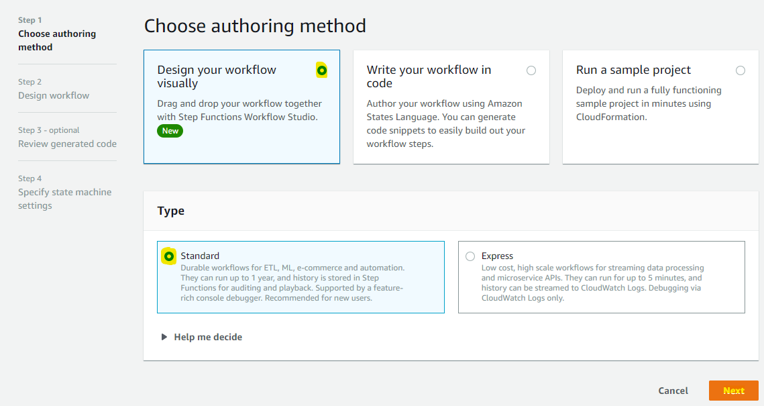Image resolution: width=764 pixels, height=406 pixels.
Task: Choose the Run a sample project radio button
Action: point(741,70)
